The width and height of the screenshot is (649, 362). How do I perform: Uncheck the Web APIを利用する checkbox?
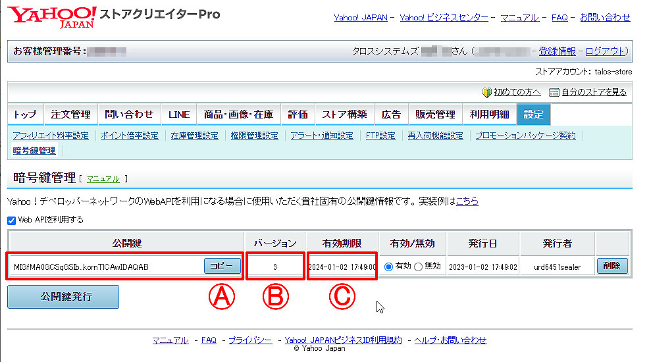[12, 220]
